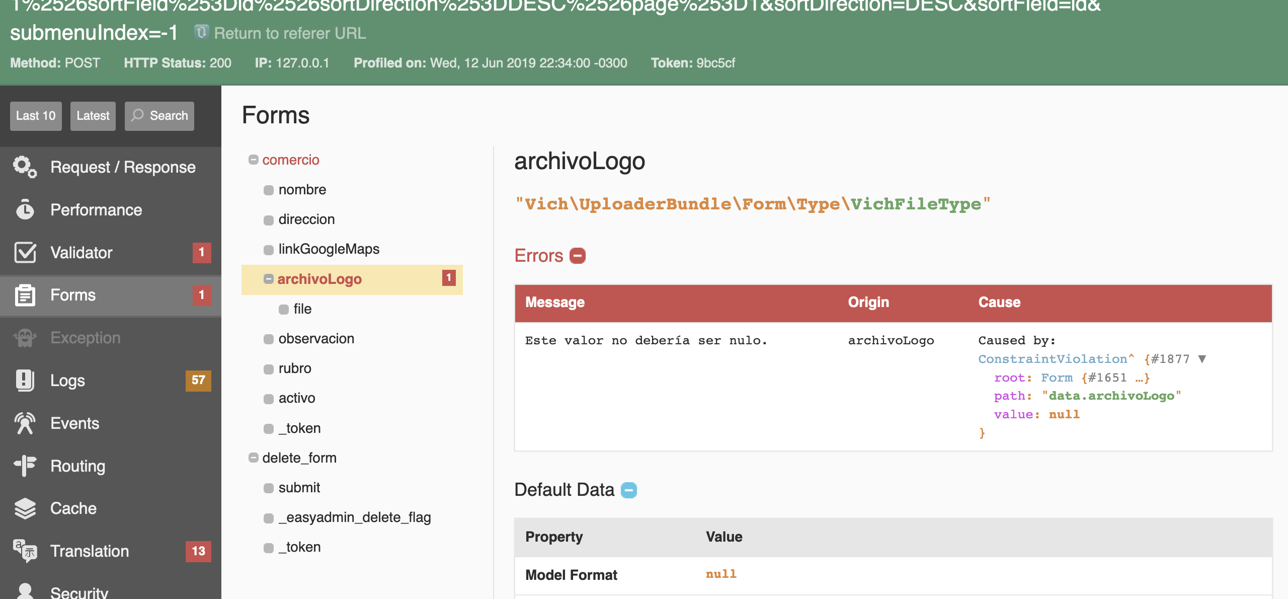The image size is (1288, 599).
Task: Open the Cache panel
Action: click(x=111, y=508)
